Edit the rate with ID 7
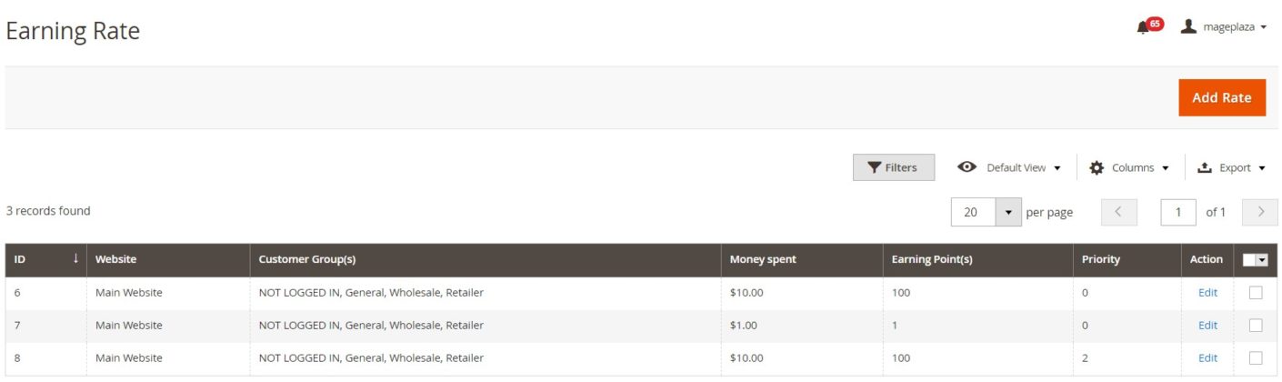The height and width of the screenshot is (382, 1282). [1207, 326]
